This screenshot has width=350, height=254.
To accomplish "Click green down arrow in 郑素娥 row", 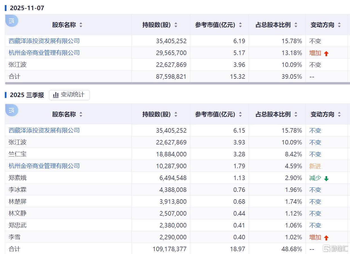I will 326,178.
